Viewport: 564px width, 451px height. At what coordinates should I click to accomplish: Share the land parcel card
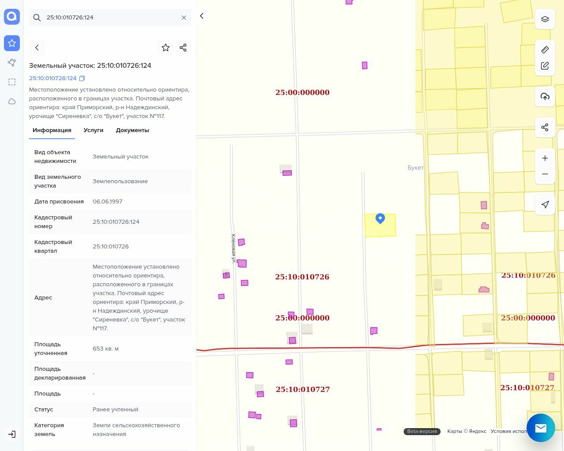click(x=183, y=48)
